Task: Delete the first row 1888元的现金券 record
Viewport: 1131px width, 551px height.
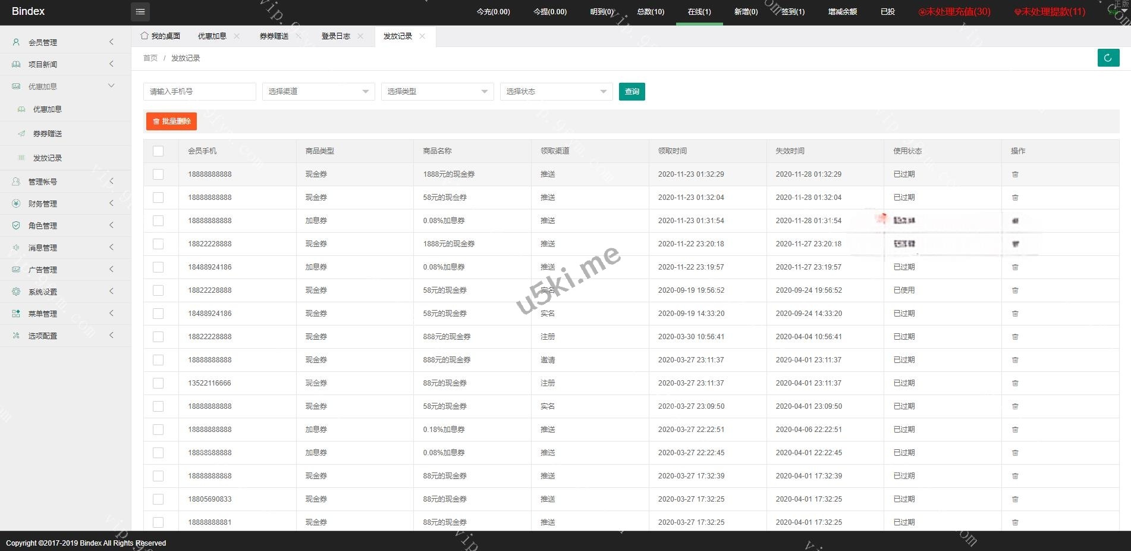Action: [1015, 174]
